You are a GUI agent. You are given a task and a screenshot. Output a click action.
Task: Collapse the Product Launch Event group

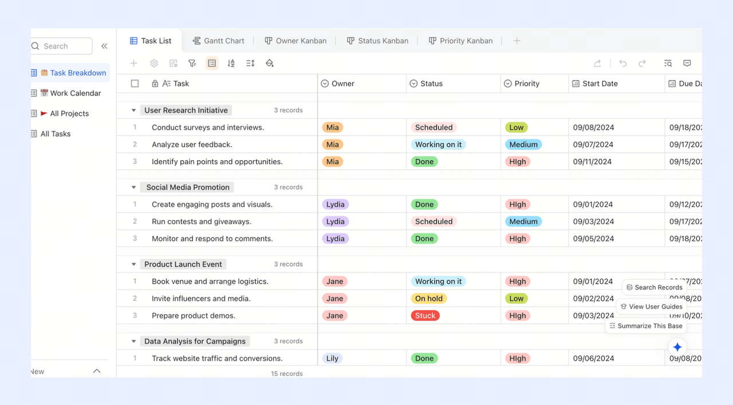click(x=133, y=264)
